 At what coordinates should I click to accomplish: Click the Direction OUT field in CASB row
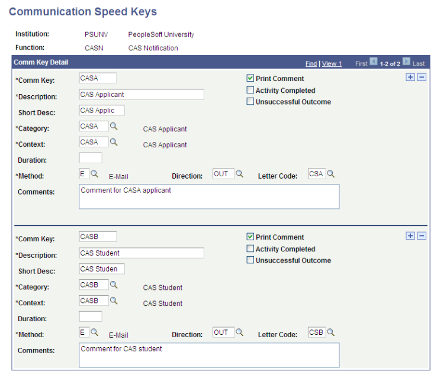223,332
